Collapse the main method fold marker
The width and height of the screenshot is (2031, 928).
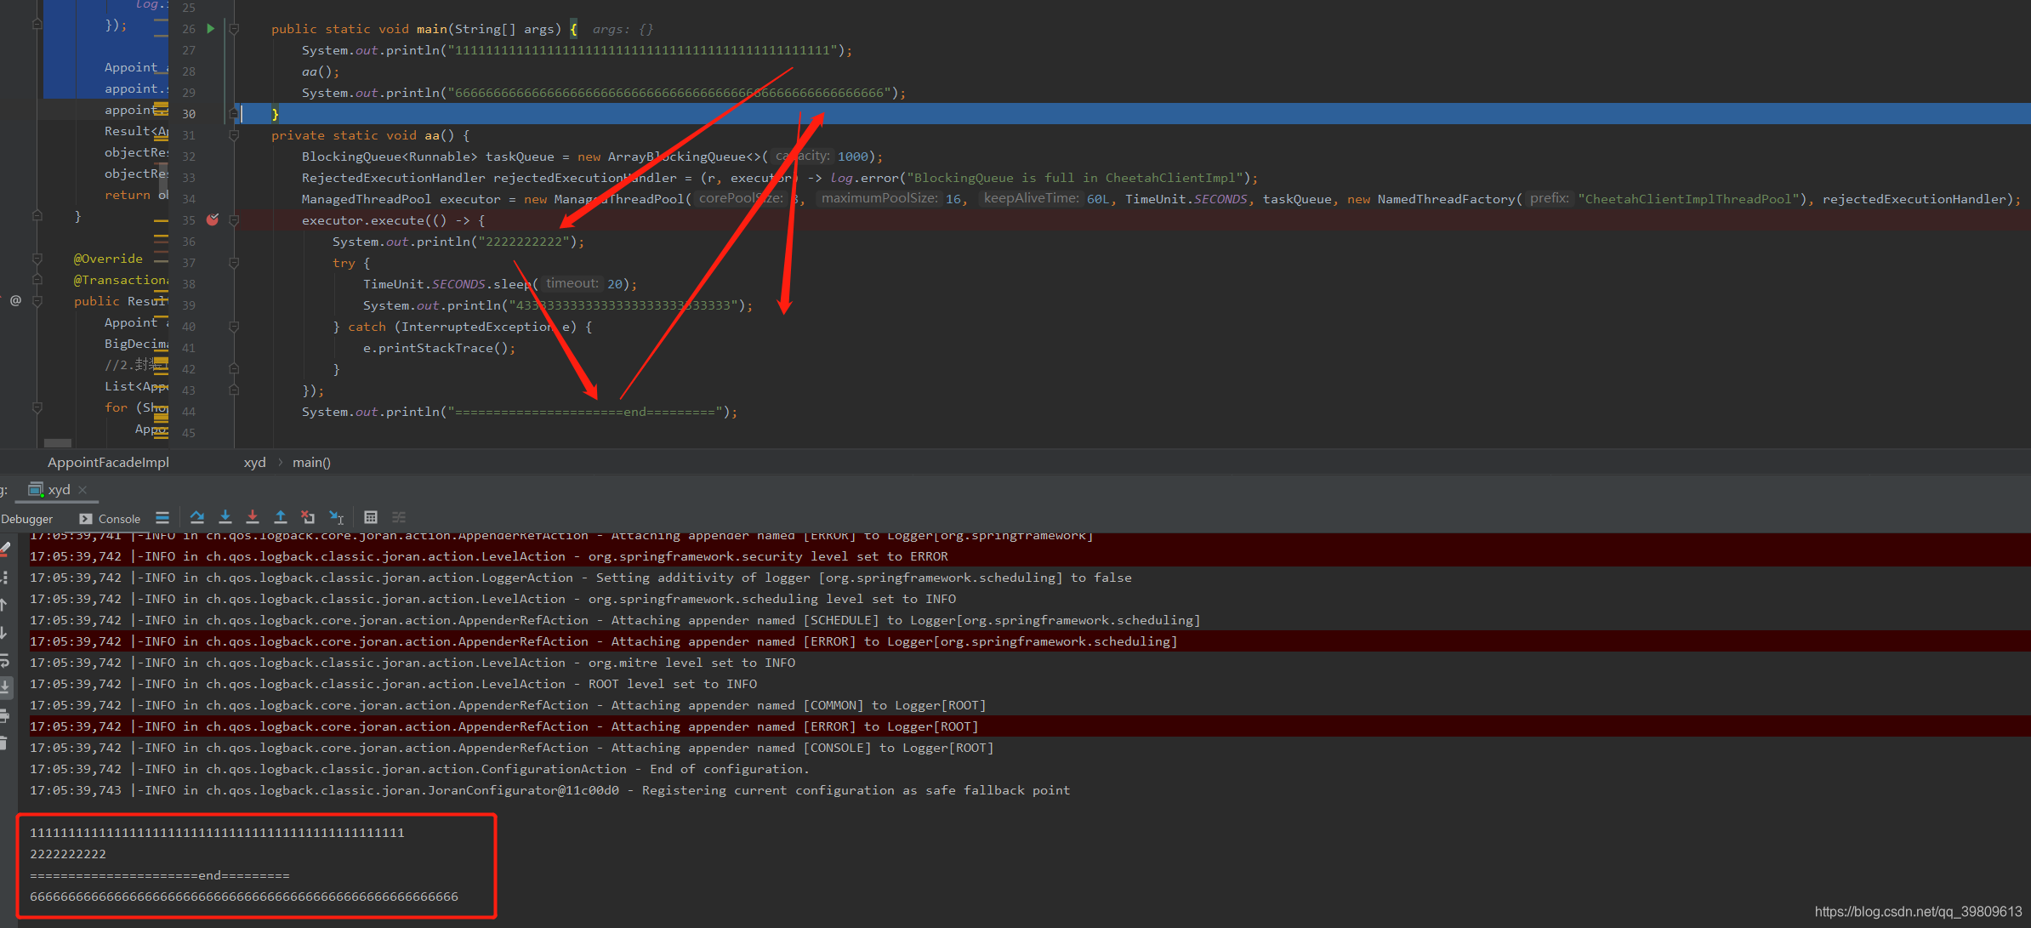[x=234, y=29]
